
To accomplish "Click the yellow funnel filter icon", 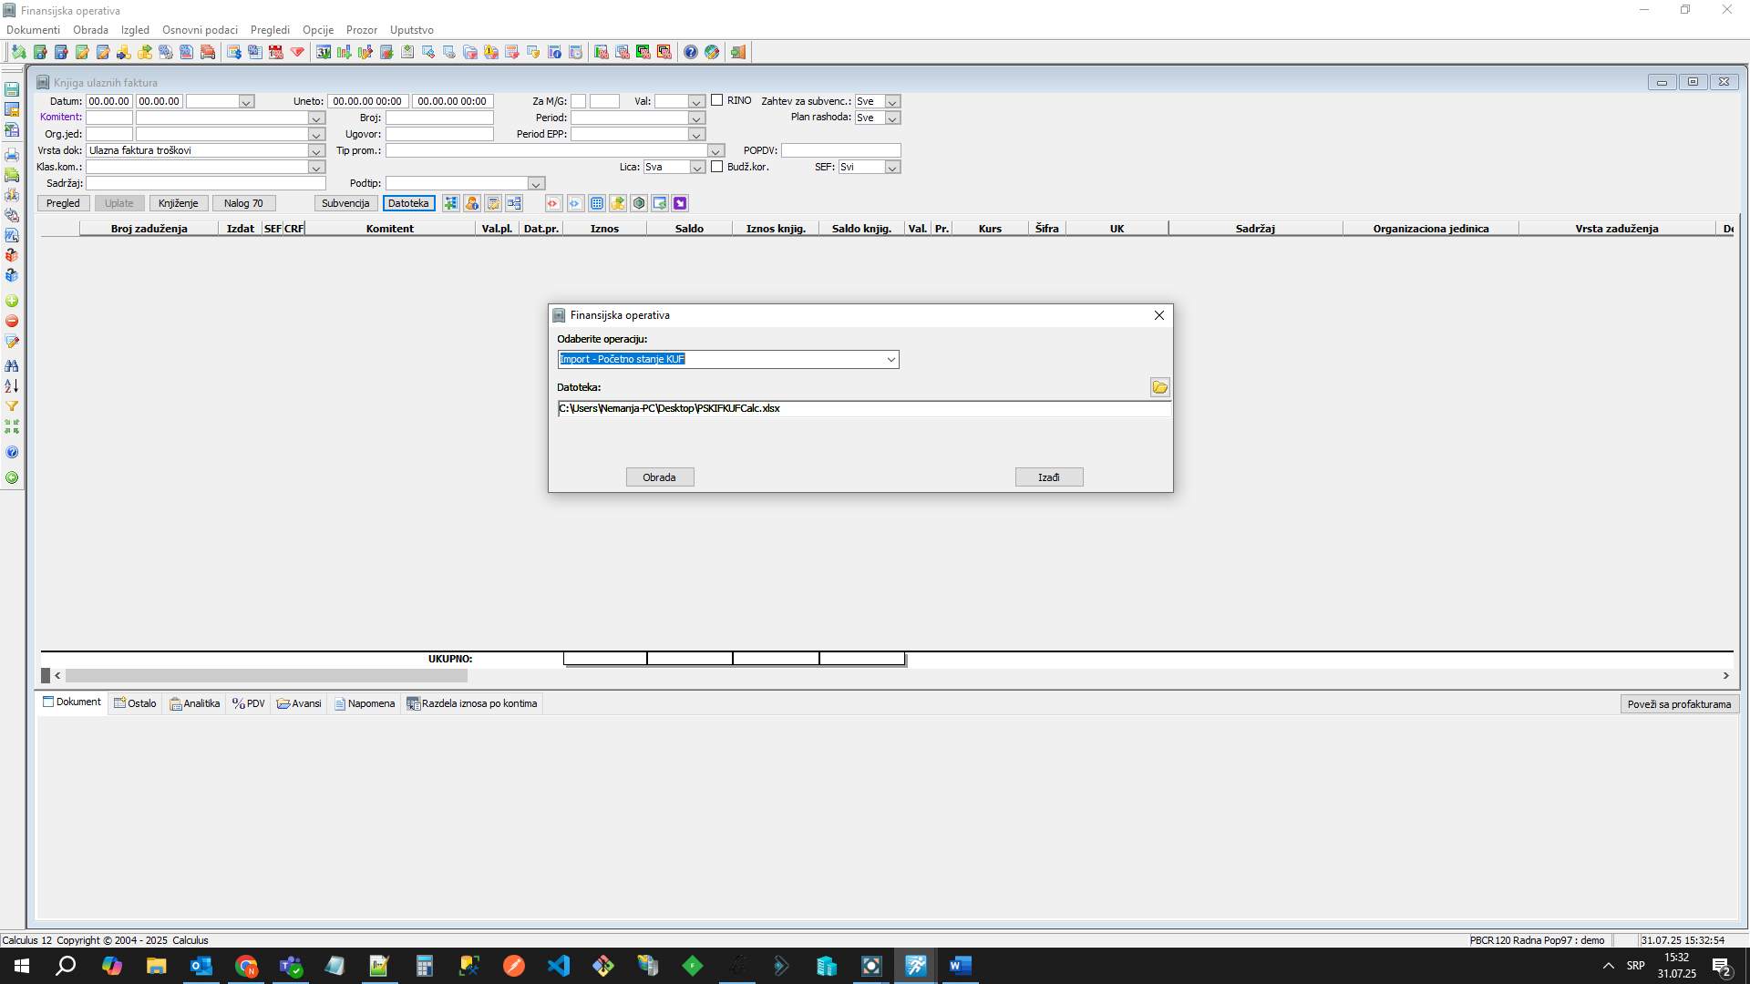I will pos(12,406).
